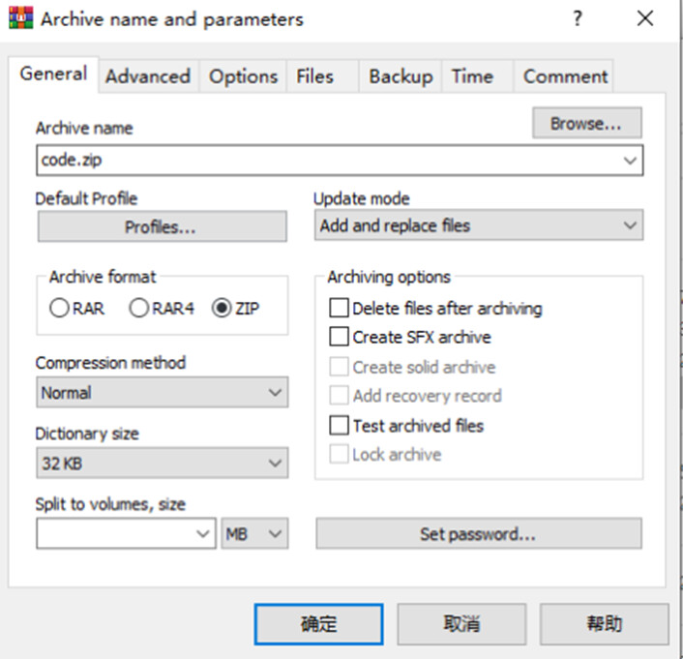Select the RAR archive format

click(77, 308)
